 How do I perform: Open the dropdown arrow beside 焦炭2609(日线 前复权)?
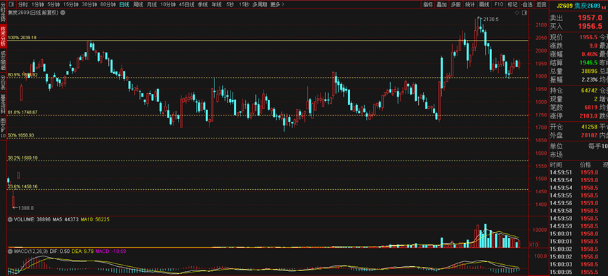[x=63, y=13]
